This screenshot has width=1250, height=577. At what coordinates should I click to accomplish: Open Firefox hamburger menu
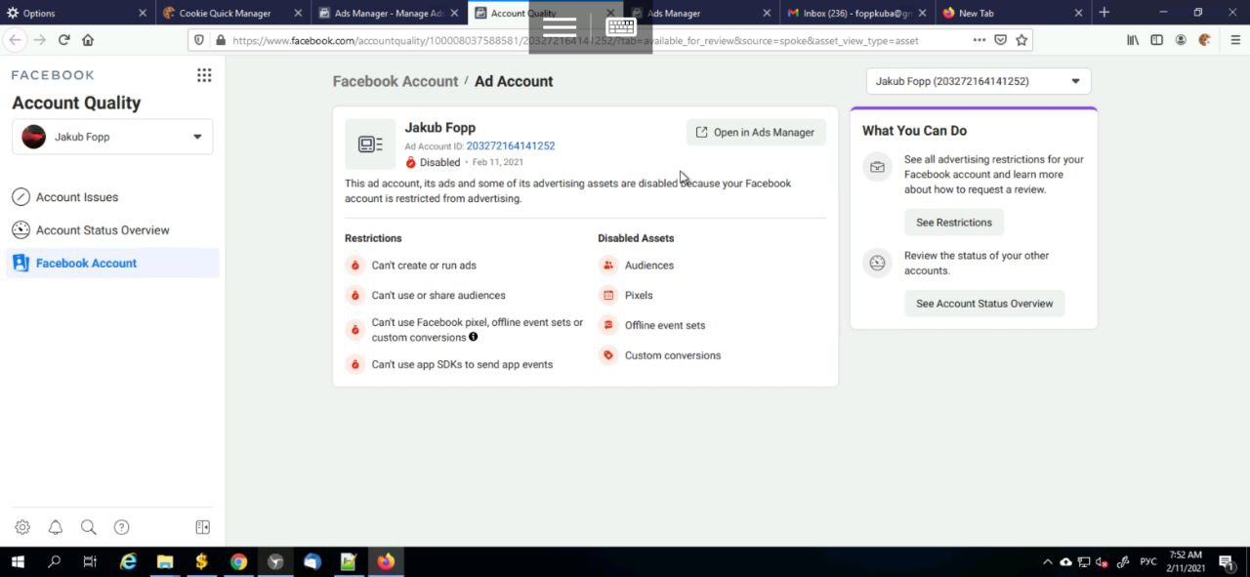pos(1234,40)
